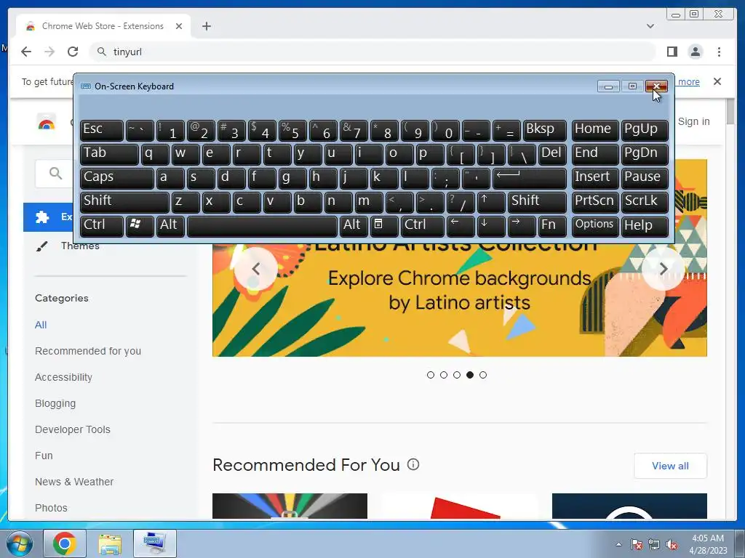Click the Help key on On-Screen Keyboard
Image resolution: width=745 pixels, height=558 pixels.
pyautogui.click(x=645, y=226)
